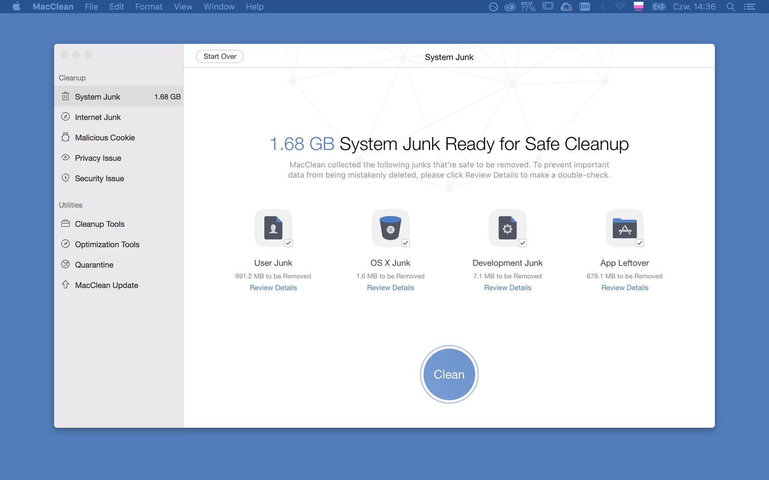Click the '1.6 MB to be Removed' text

390,276
